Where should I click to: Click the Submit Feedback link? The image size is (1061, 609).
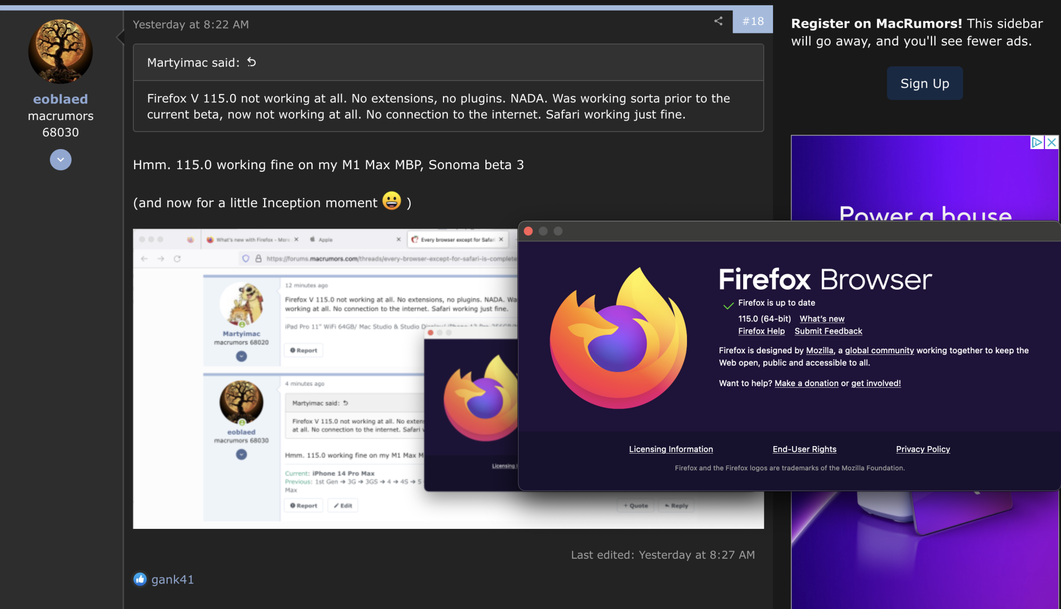coord(828,331)
